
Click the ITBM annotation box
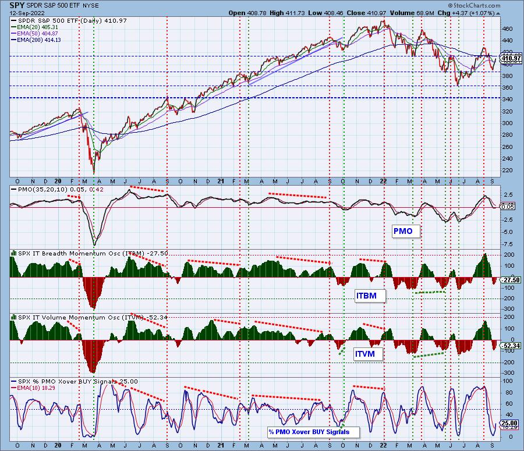370,296
